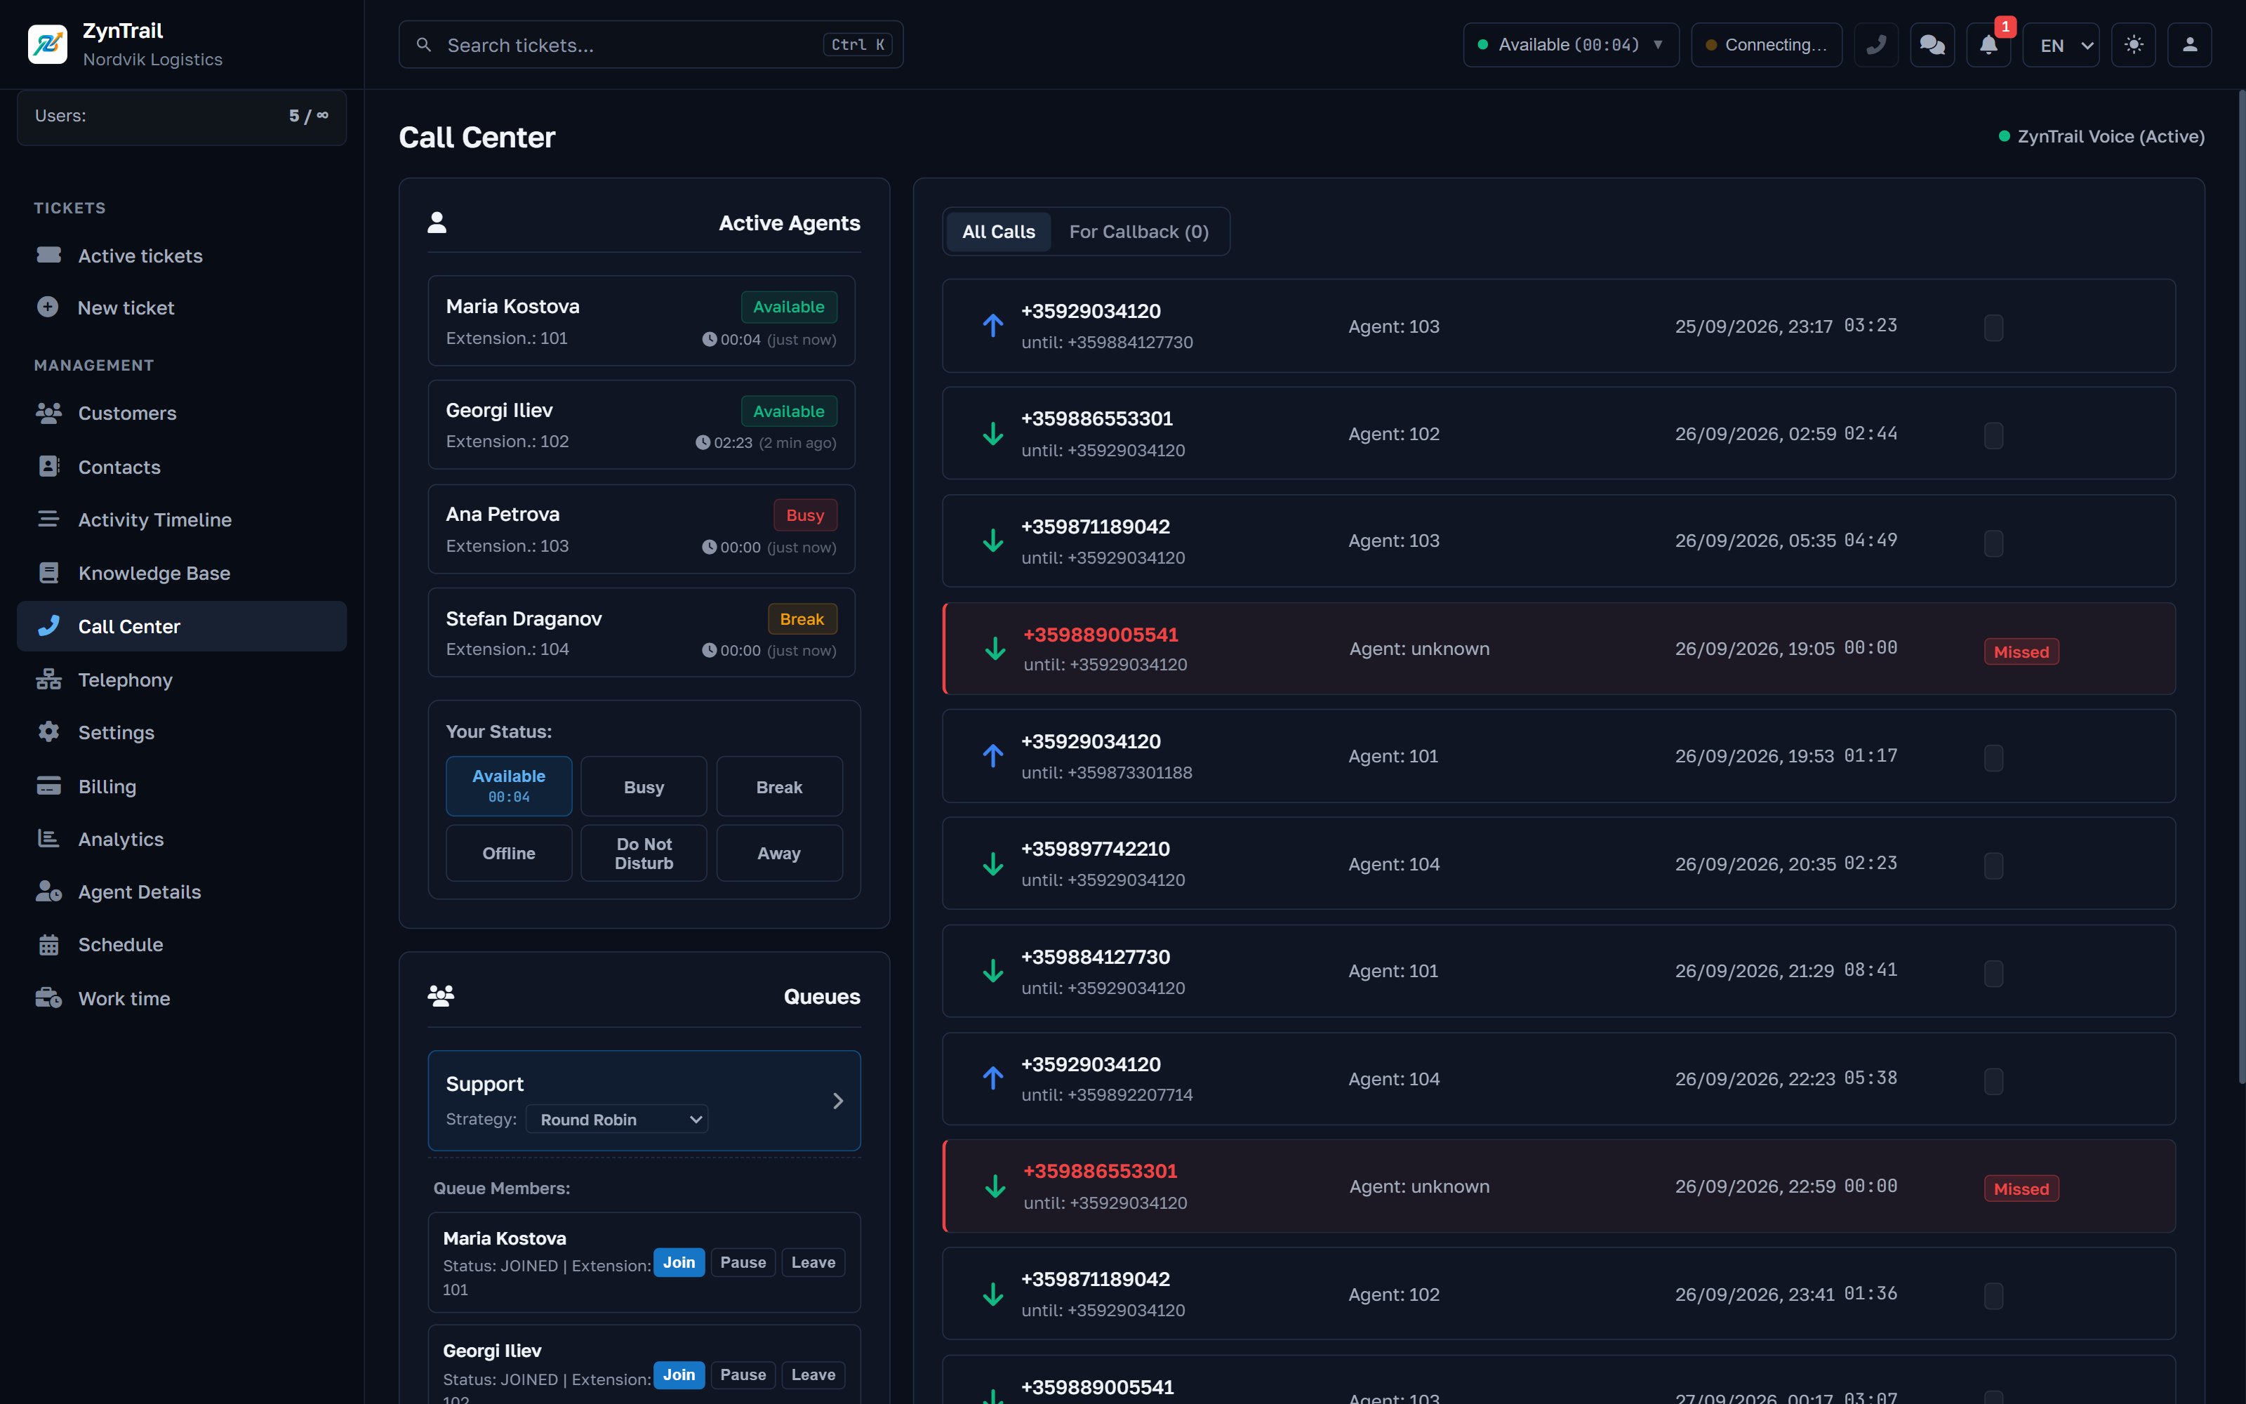Set your status to Busy
This screenshot has width=2246, height=1404.
[x=644, y=786]
